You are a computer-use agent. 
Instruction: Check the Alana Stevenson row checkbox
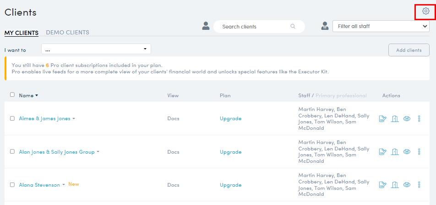12,185
